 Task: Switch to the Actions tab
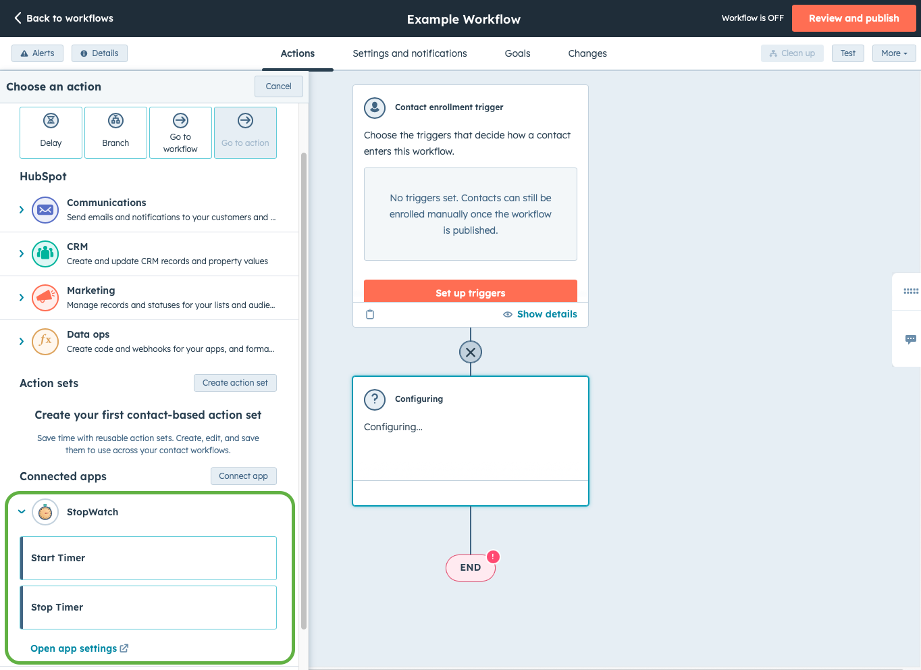pyautogui.click(x=298, y=53)
